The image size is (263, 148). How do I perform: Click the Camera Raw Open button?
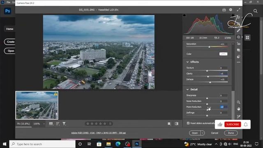195,133
